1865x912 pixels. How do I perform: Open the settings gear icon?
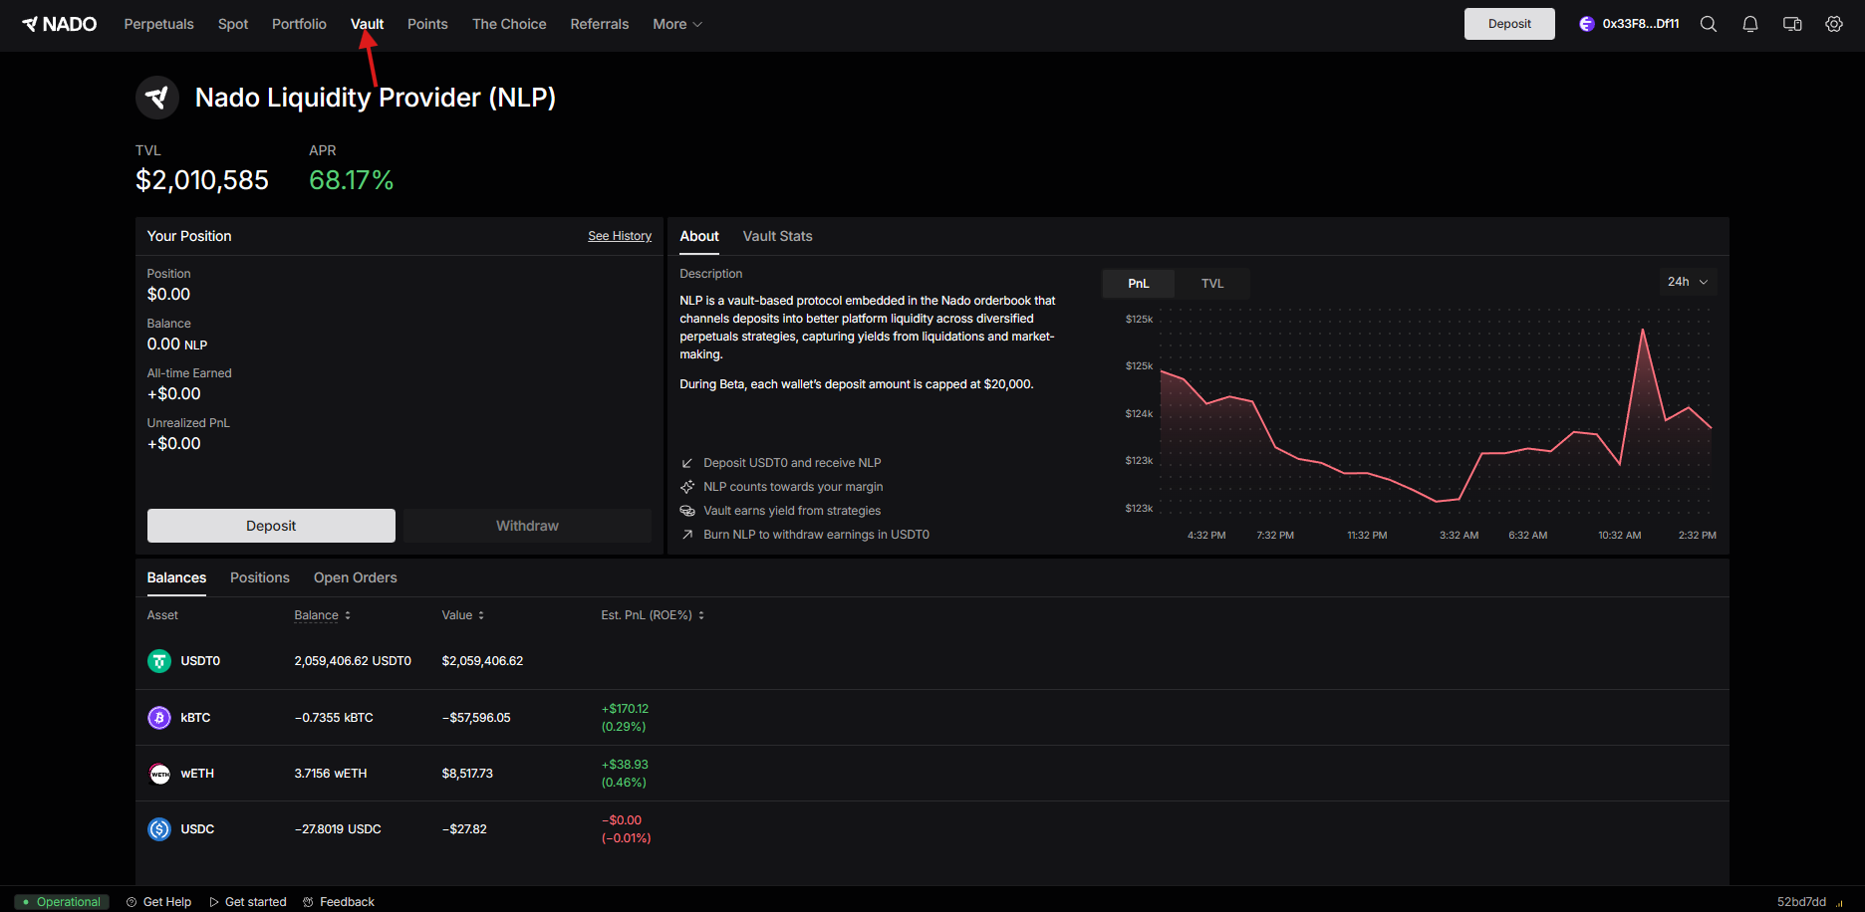point(1834,24)
